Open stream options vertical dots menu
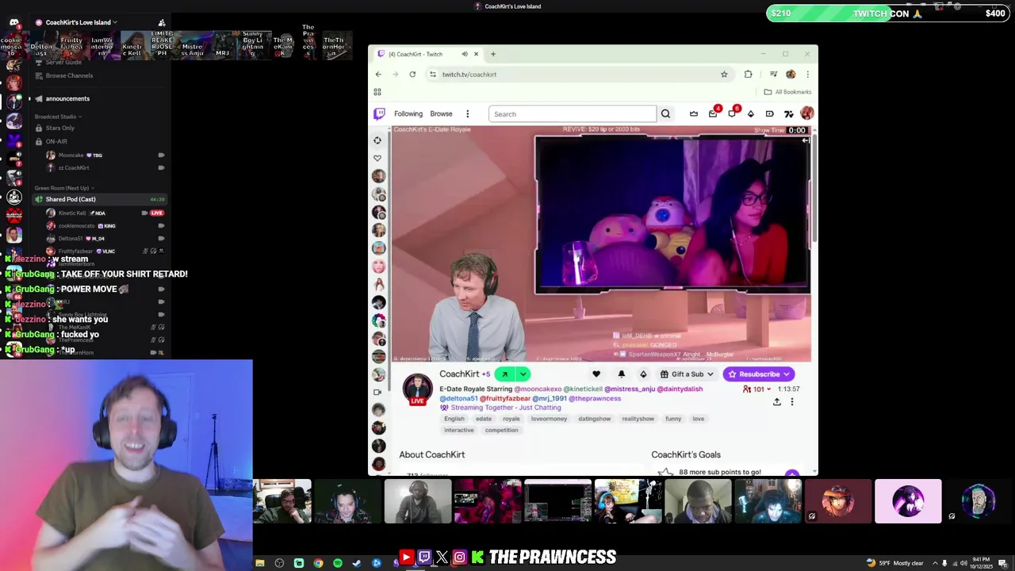This screenshot has width=1015, height=571. [791, 402]
